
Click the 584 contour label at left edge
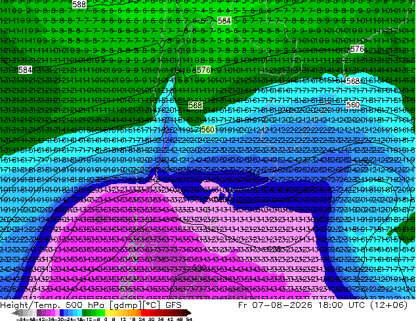[25, 70]
